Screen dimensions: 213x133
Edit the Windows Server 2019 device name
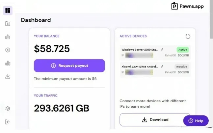(162, 50)
